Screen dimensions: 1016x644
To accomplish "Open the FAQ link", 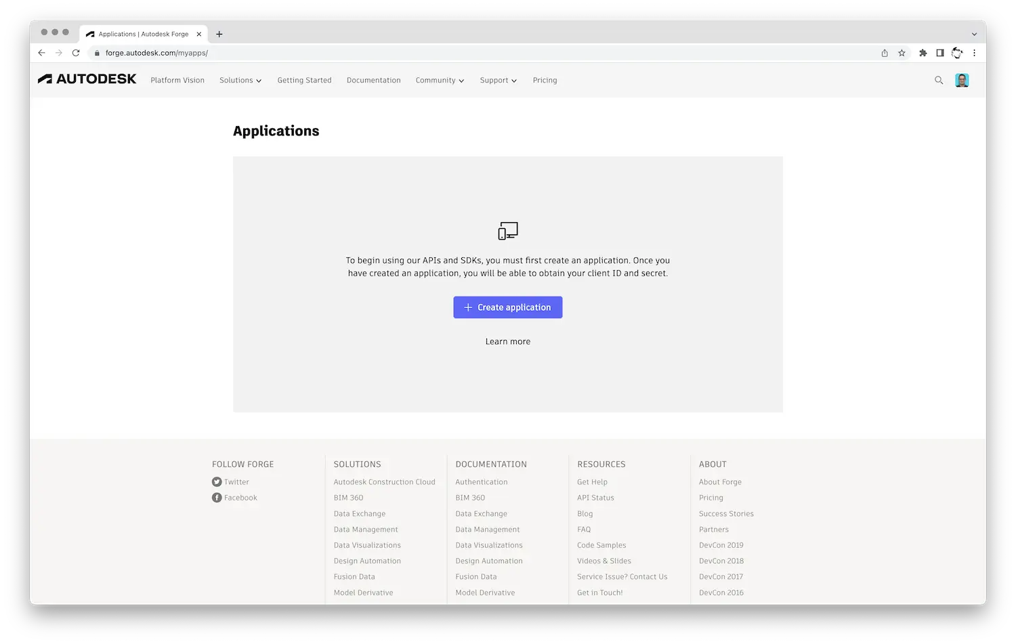I will pyautogui.click(x=584, y=530).
